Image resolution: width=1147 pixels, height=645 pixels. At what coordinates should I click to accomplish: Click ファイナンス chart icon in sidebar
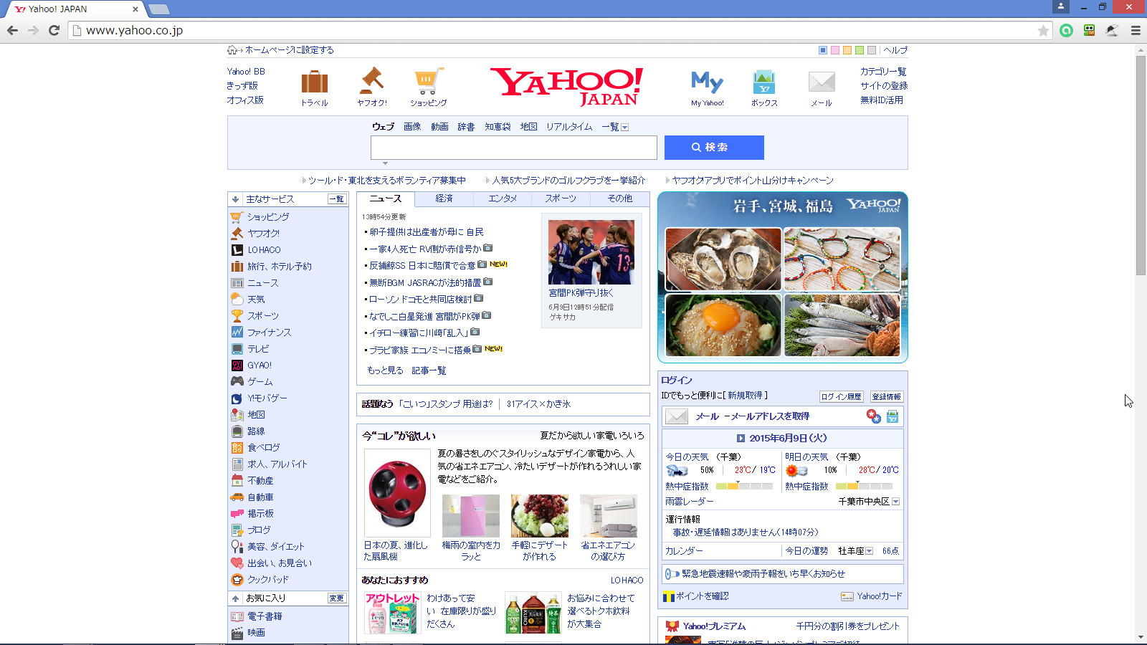pos(237,333)
